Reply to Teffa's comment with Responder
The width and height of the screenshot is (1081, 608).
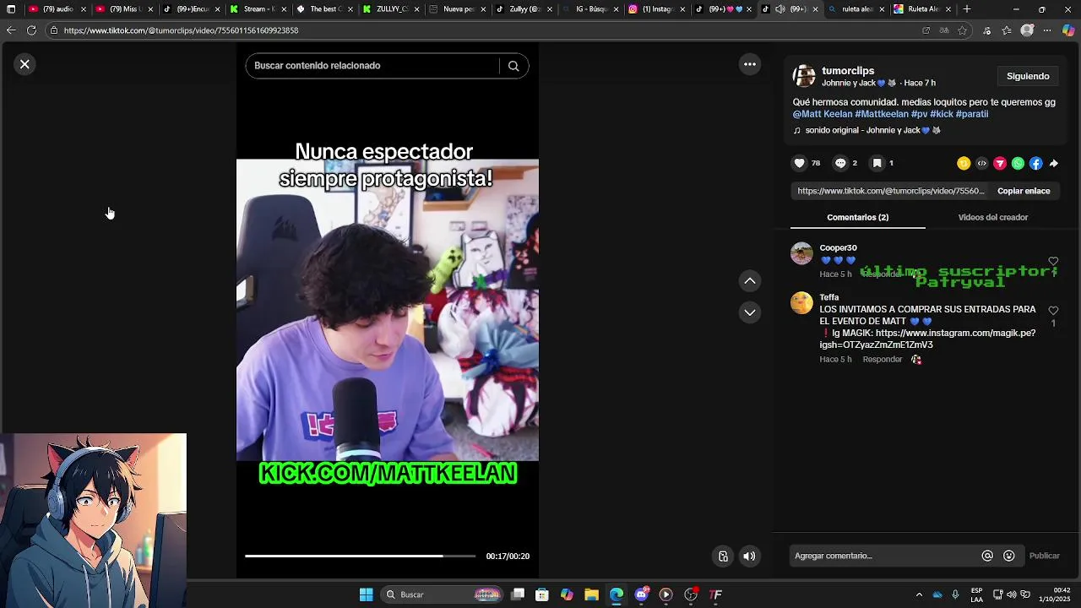coord(883,360)
